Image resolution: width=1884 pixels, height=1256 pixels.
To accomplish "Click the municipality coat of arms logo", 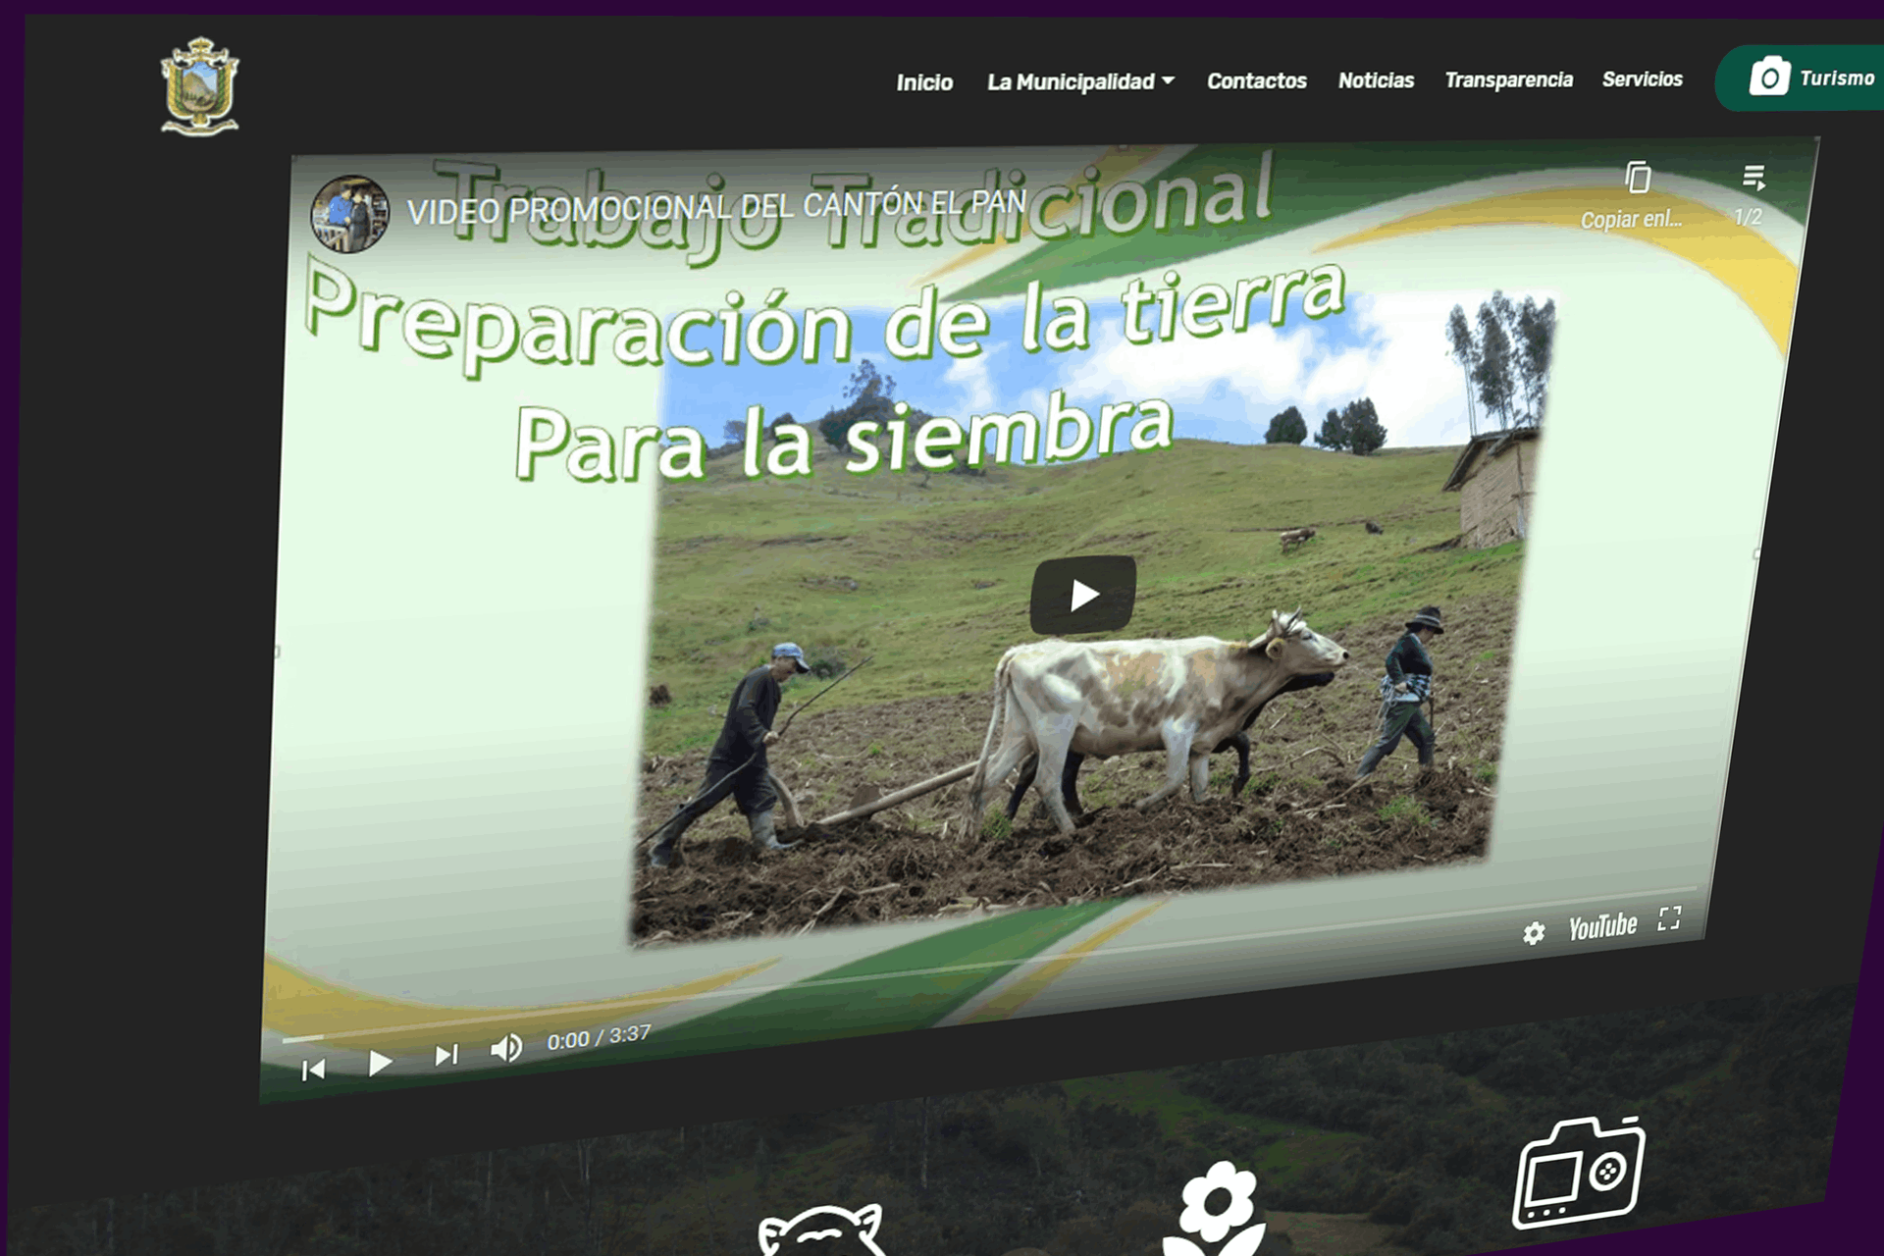I will [x=199, y=86].
